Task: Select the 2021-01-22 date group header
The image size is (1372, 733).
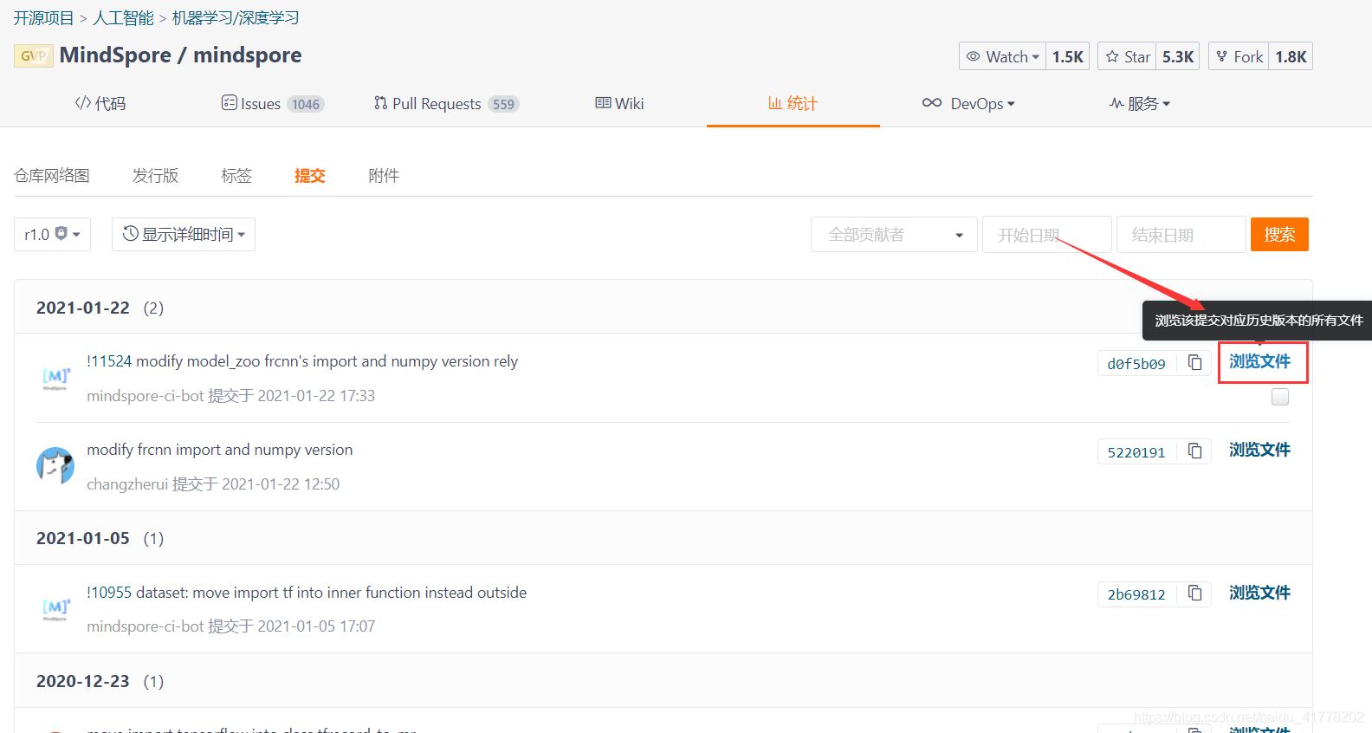Action: tap(663, 308)
